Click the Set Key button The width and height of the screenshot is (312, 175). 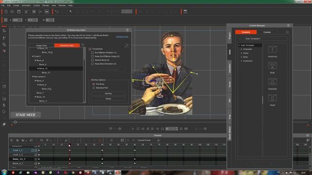108,93
